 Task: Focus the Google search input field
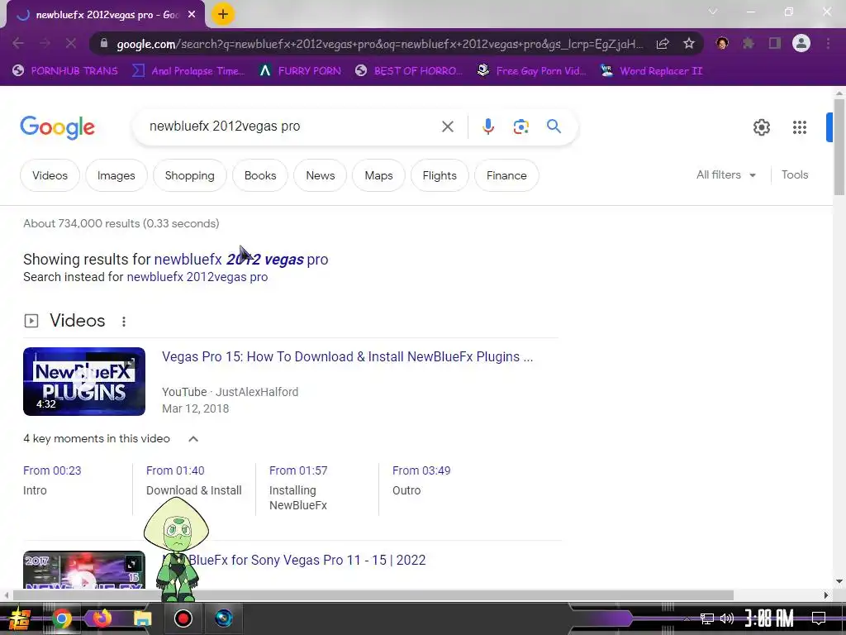(292, 127)
